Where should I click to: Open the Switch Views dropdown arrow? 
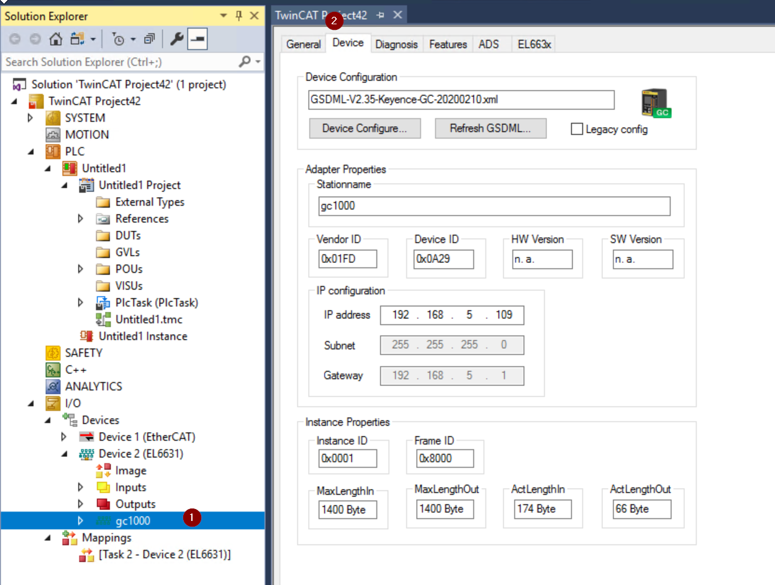pos(93,39)
